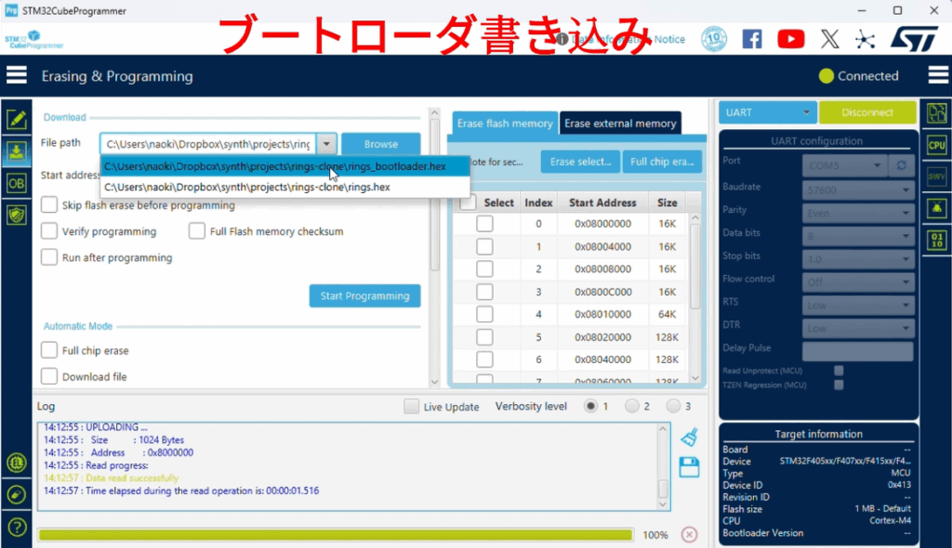Choose rings.hex from file list
This screenshot has height=548, width=952.
click(x=284, y=187)
